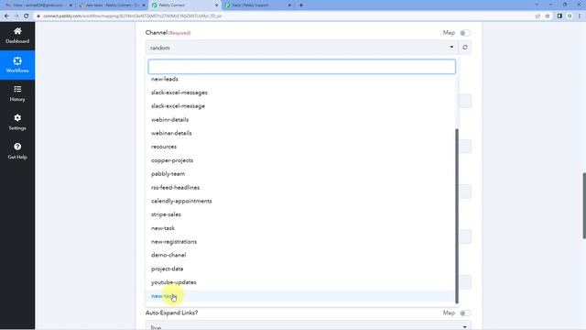Screen dimensions: 586x330
Task: Collapse the Channel dropdown showing random
Action: point(301,48)
